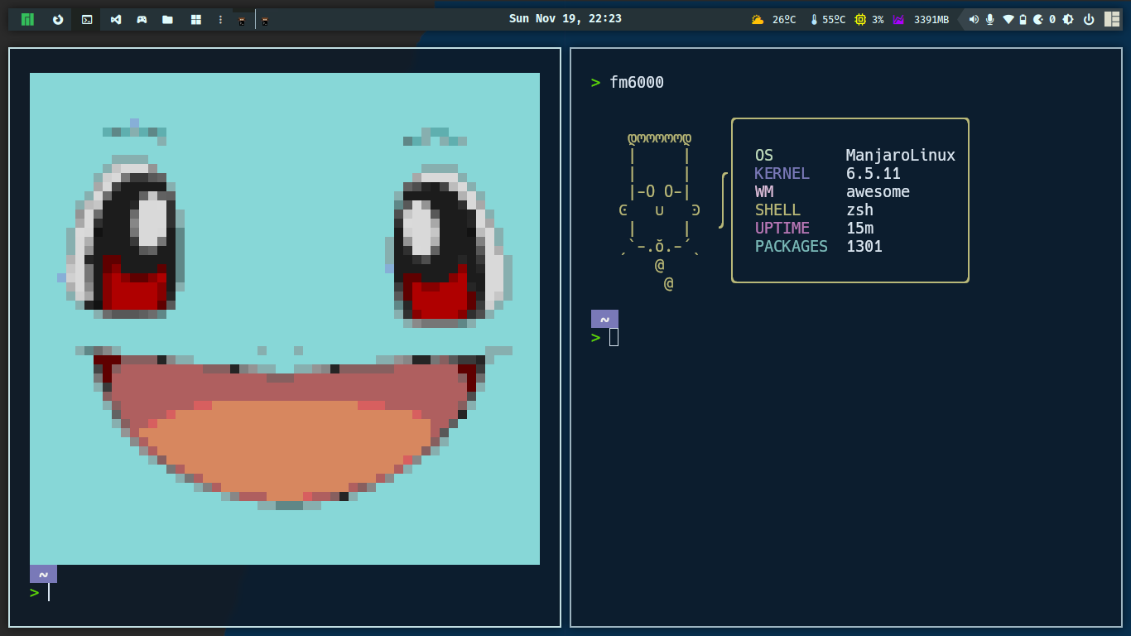Switch to the VS Code tag
The image size is (1131, 636).
click(x=115, y=19)
